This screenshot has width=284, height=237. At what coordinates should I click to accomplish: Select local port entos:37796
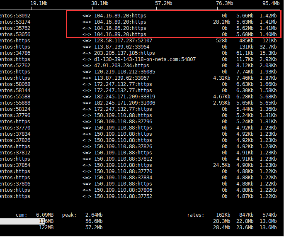(15, 115)
